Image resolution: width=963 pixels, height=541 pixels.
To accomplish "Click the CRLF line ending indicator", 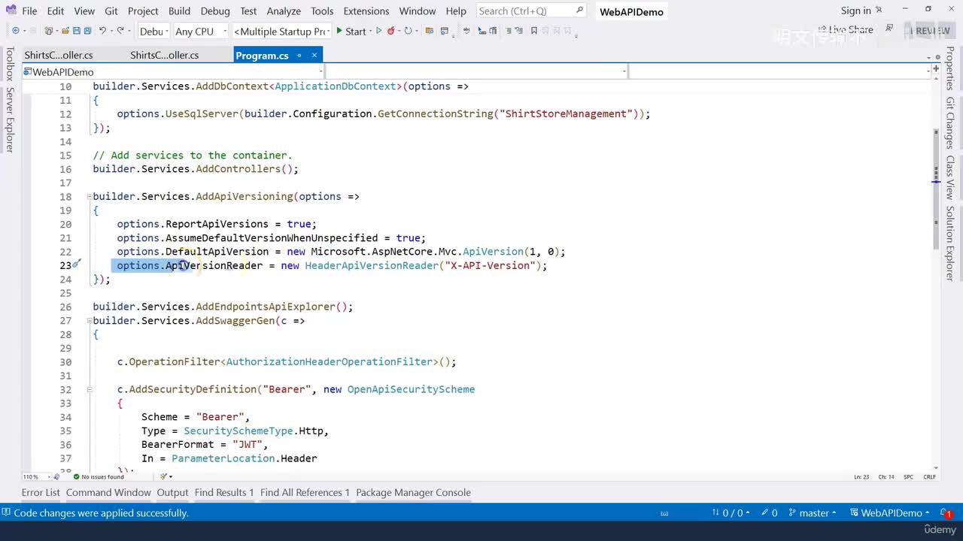I will click(930, 477).
